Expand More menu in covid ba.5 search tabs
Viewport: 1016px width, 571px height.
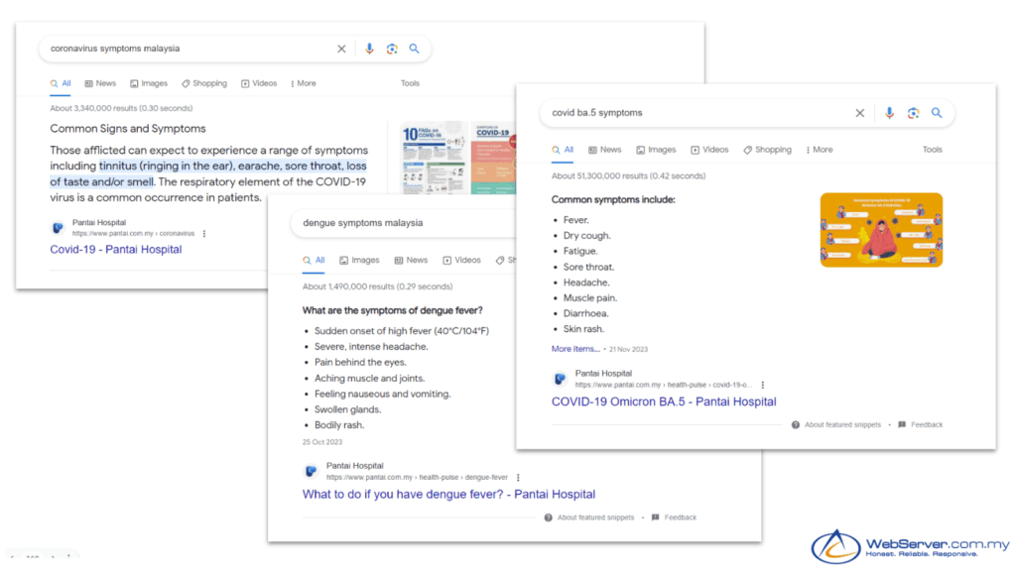[x=820, y=150]
